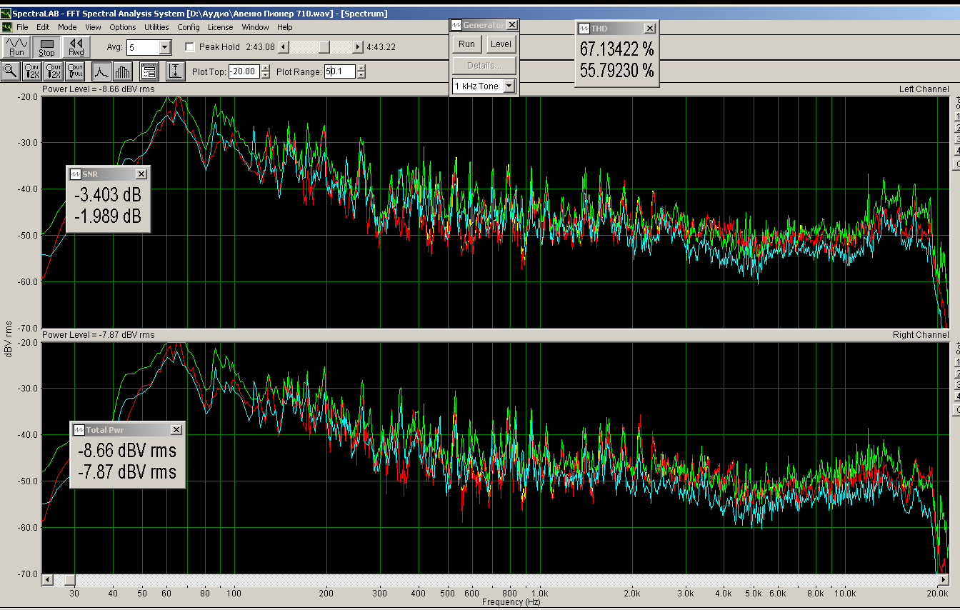Click the 4:43.22 total time readout
Viewport: 960px width, 610px height.
coord(381,47)
